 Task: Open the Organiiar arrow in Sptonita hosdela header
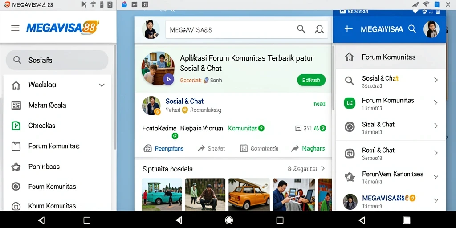pyautogui.click(x=323, y=169)
